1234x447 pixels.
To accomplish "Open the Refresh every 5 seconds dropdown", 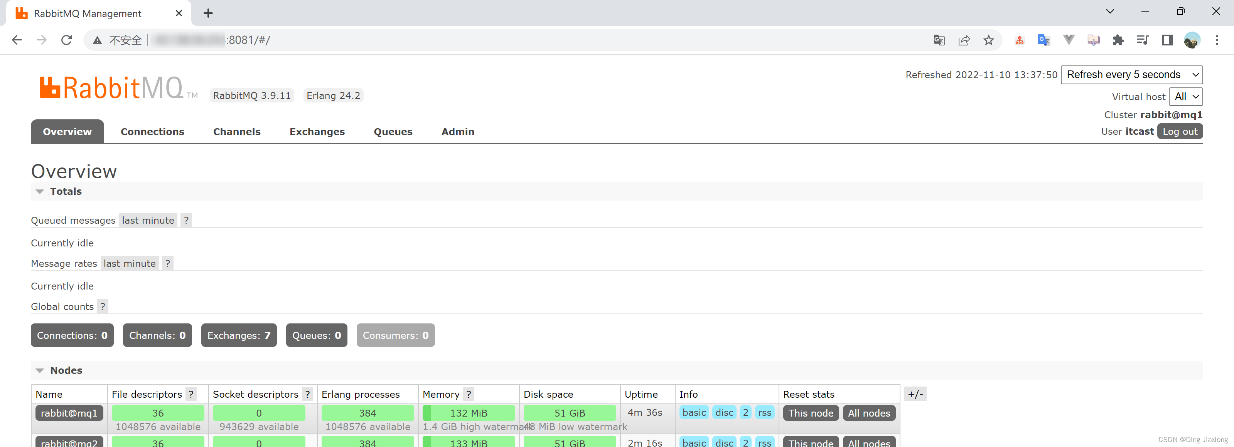I will coord(1131,75).
